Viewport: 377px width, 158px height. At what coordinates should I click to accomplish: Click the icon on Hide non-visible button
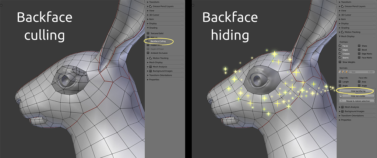(341, 96)
